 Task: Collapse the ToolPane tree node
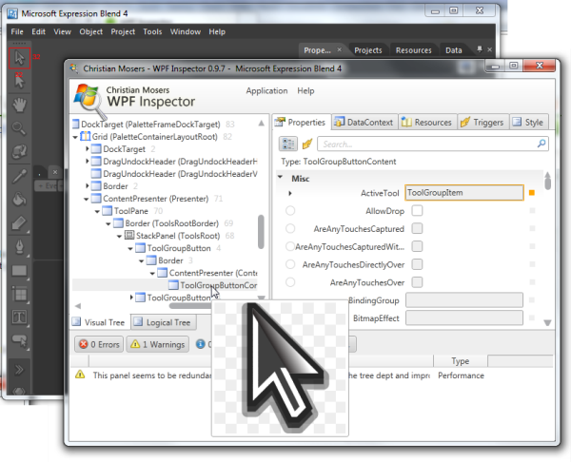[97, 211]
